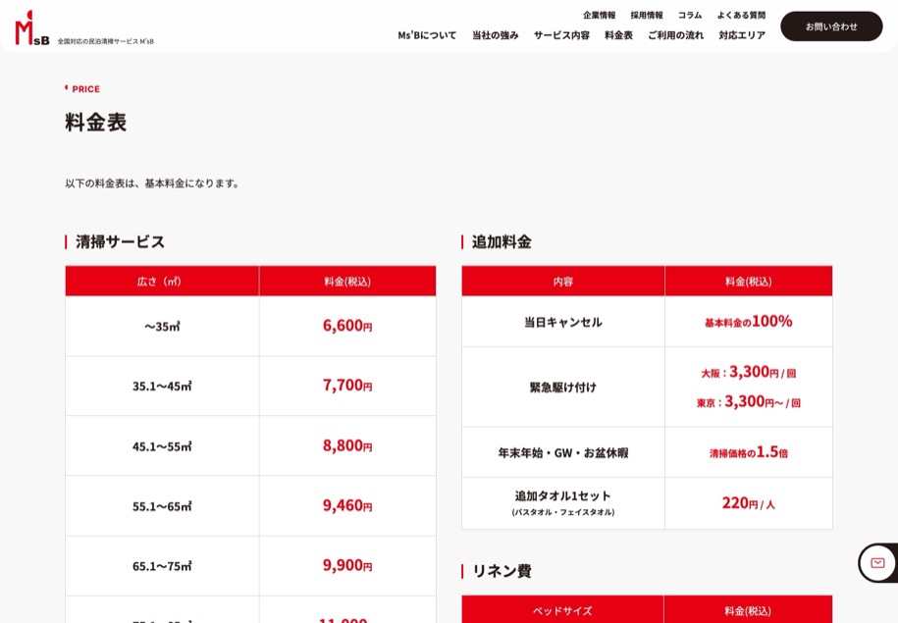Screen dimensions: 898x623
Task: Click the 基本料金の100% value
Action: point(748,321)
